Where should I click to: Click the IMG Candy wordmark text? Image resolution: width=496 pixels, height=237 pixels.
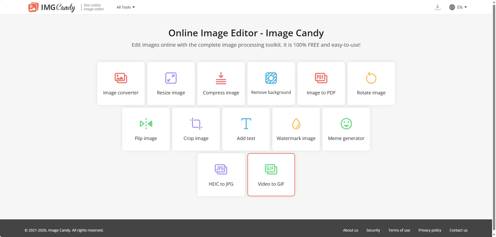pyautogui.click(x=58, y=7)
